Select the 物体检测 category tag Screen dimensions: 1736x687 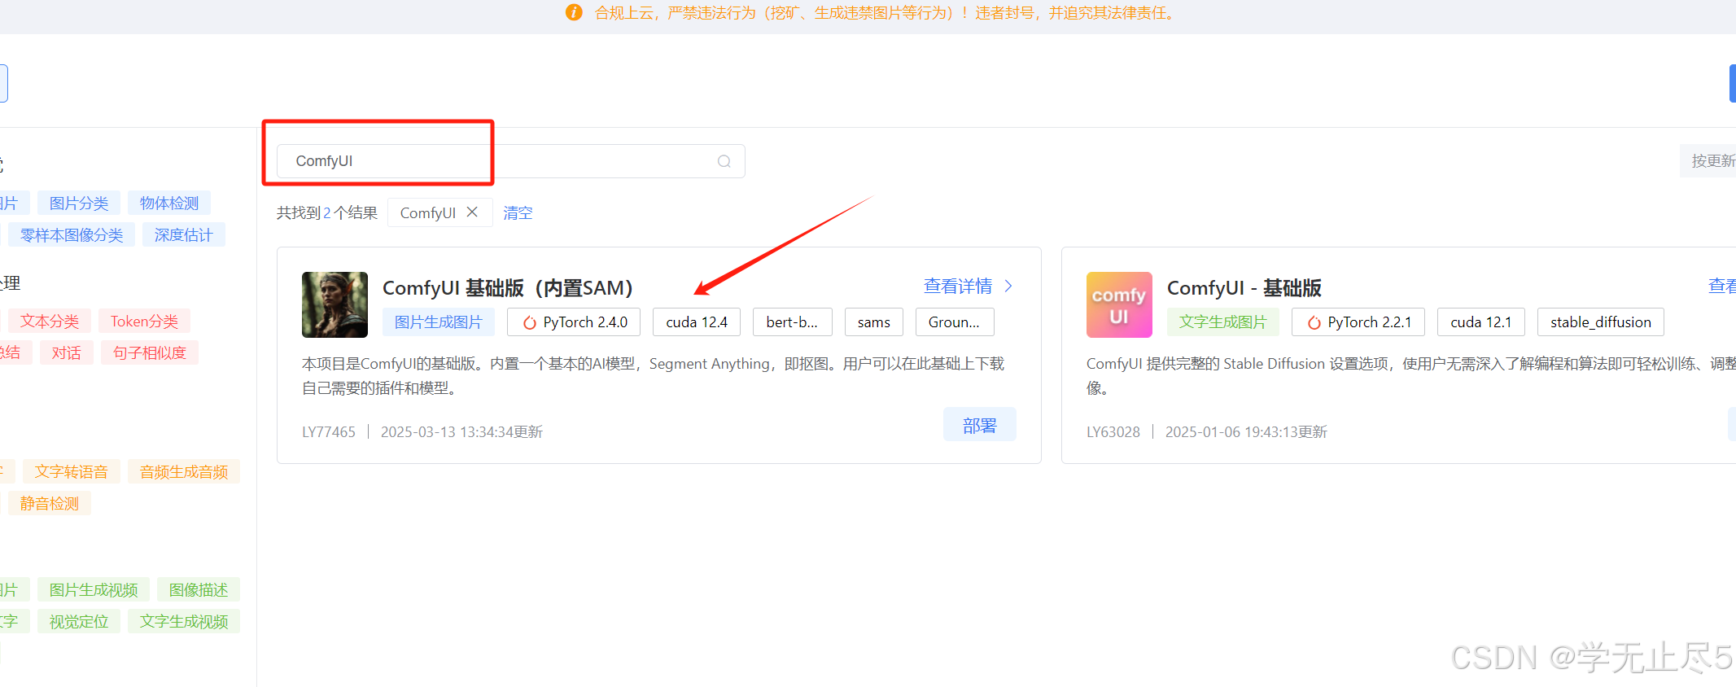tap(169, 203)
